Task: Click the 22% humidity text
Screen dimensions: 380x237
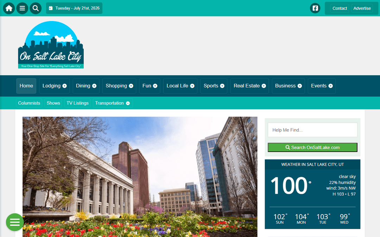Action: (342, 182)
